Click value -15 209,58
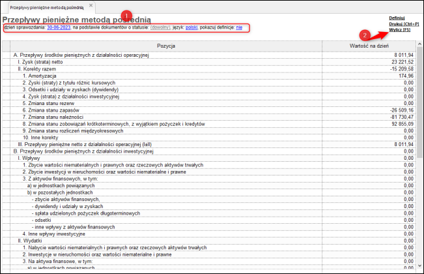Screen dimensions: 424x274 click(x=402, y=69)
